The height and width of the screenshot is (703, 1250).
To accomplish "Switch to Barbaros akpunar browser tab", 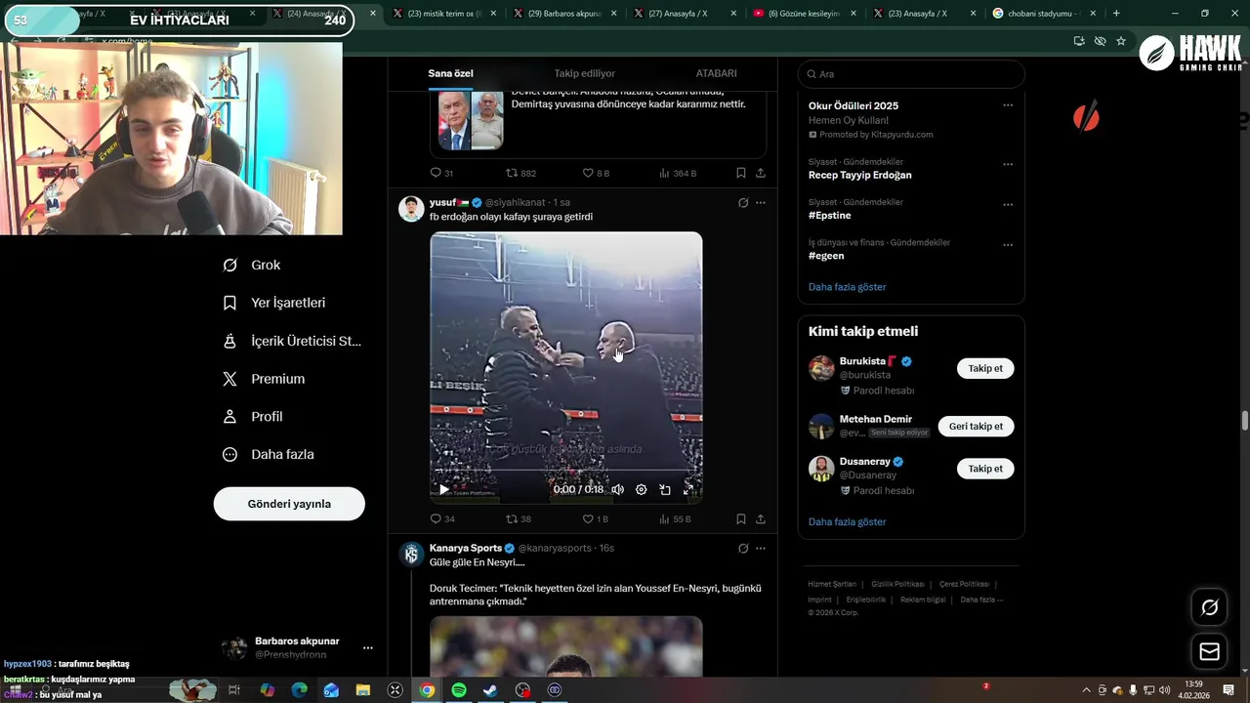I will (x=565, y=14).
